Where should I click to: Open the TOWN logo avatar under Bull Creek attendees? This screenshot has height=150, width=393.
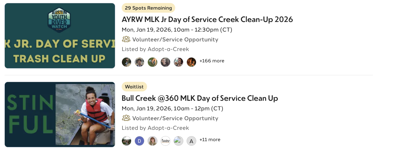pos(165,141)
